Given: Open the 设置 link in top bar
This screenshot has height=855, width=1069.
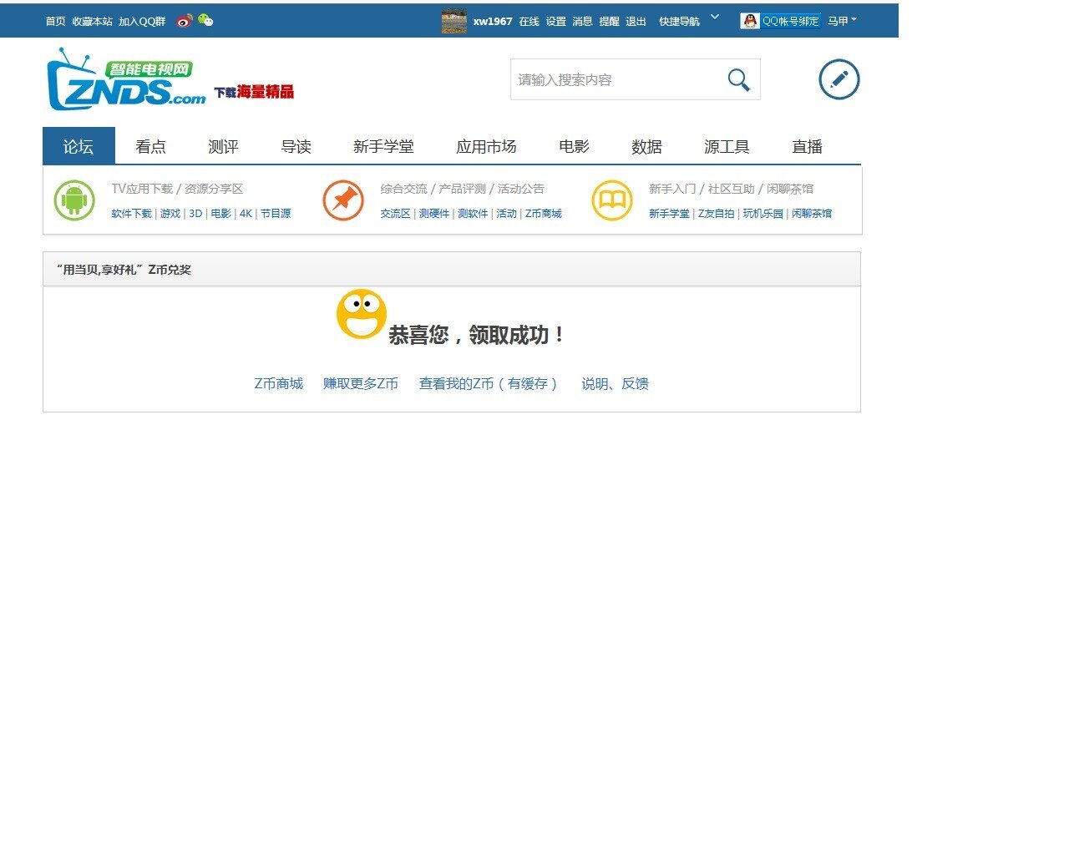Looking at the screenshot, I should pos(555,22).
